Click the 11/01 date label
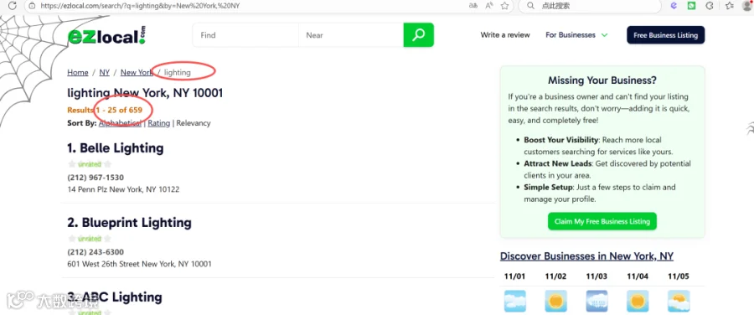 pos(514,276)
